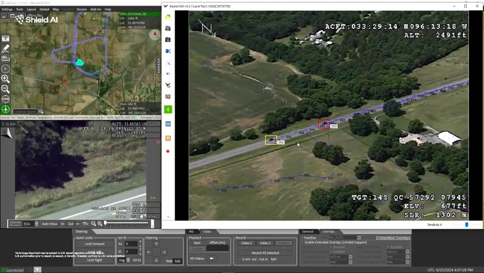This screenshot has width=484, height=273.
Task: Open the Map menu
Action: [x=56, y=9]
